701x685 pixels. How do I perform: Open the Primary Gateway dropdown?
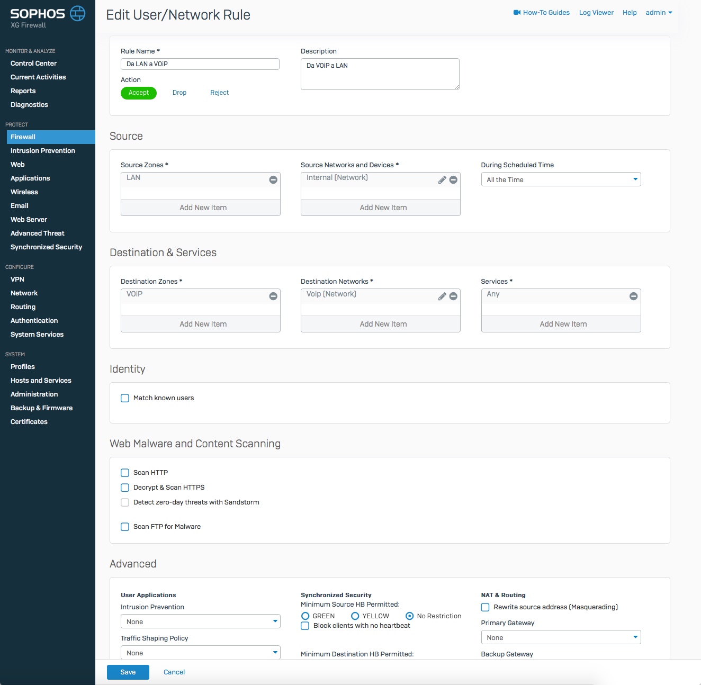point(561,637)
